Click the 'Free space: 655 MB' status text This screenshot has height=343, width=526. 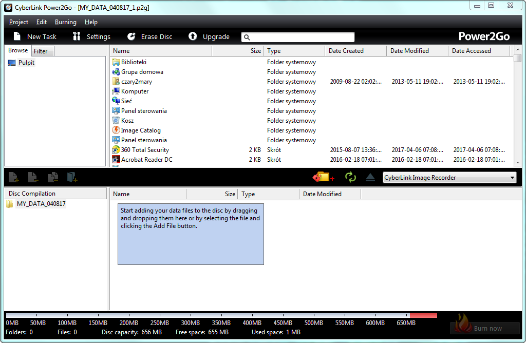[x=202, y=332]
